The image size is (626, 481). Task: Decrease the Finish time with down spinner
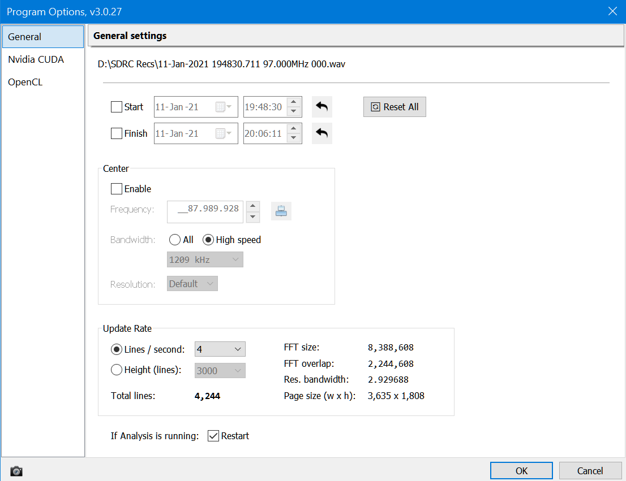293,138
